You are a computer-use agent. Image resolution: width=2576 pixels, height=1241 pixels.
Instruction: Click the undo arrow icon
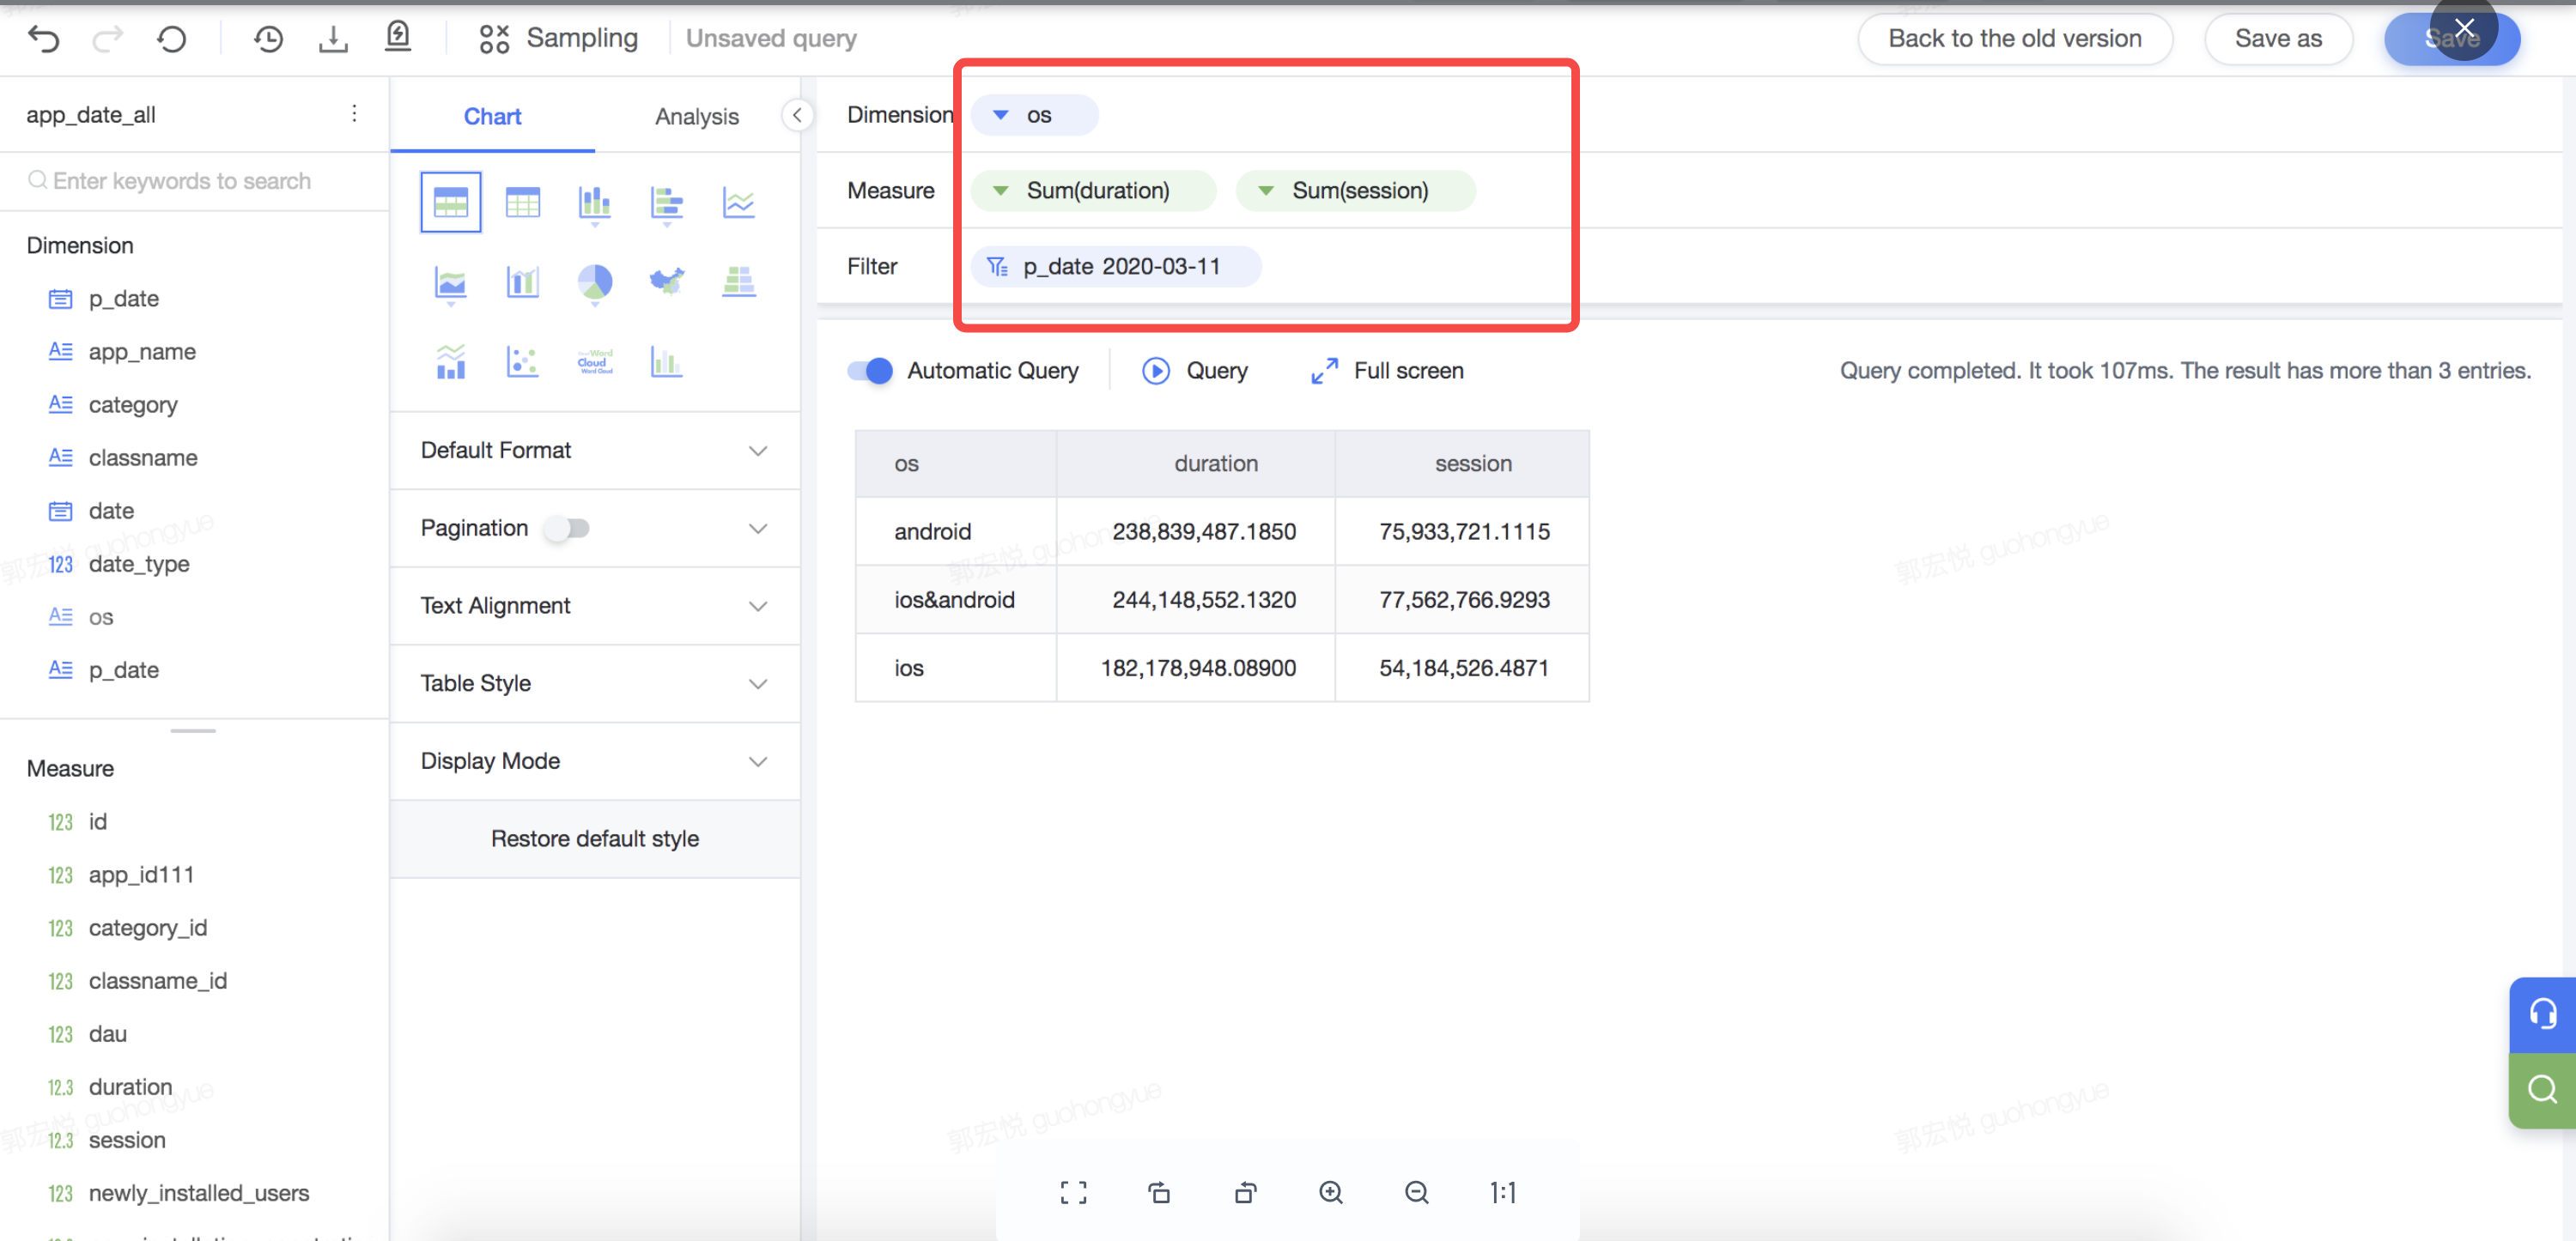click(x=44, y=38)
